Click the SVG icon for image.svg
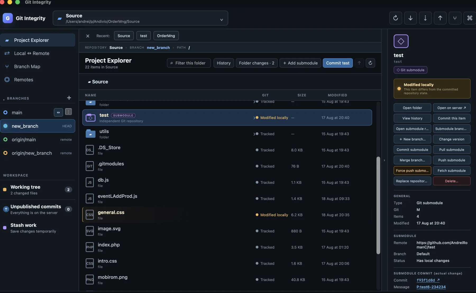Screen dimensions: 476x293 click(x=90, y=231)
